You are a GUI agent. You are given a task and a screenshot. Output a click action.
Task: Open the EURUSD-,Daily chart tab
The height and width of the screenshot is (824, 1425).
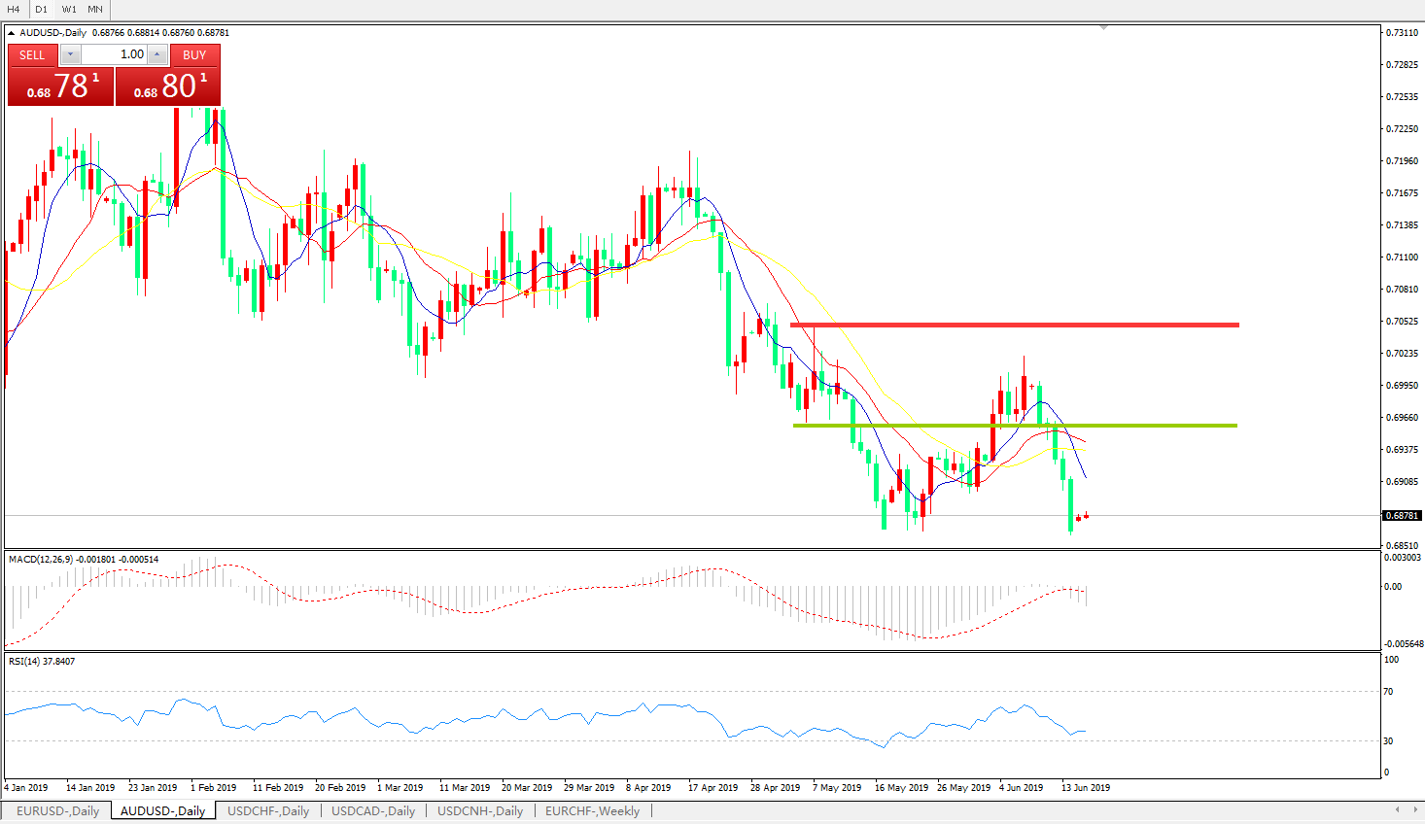(x=57, y=810)
